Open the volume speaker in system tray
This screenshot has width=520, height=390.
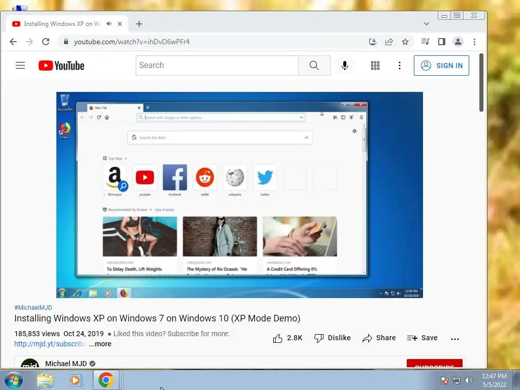click(469, 380)
